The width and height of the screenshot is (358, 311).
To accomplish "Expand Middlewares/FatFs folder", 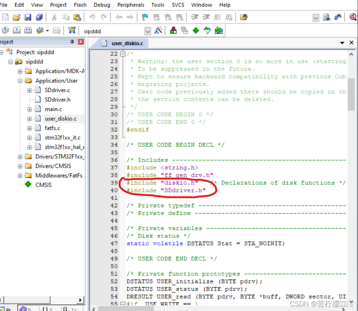I will click(x=20, y=176).
